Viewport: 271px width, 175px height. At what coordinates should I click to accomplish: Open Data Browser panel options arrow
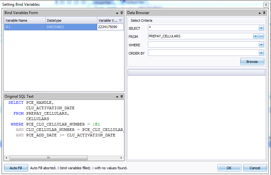click(x=260, y=13)
